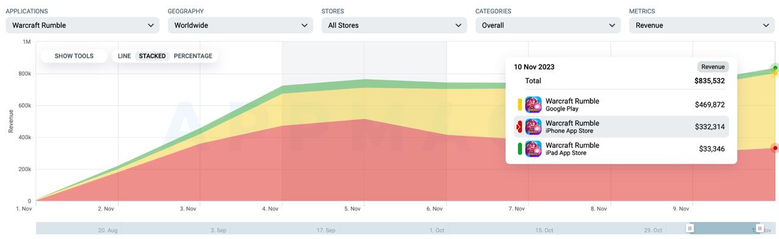The width and height of the screenshot is (779, 239).
Task: Switch chart to Percentage mode
Action: pos(193,56)
